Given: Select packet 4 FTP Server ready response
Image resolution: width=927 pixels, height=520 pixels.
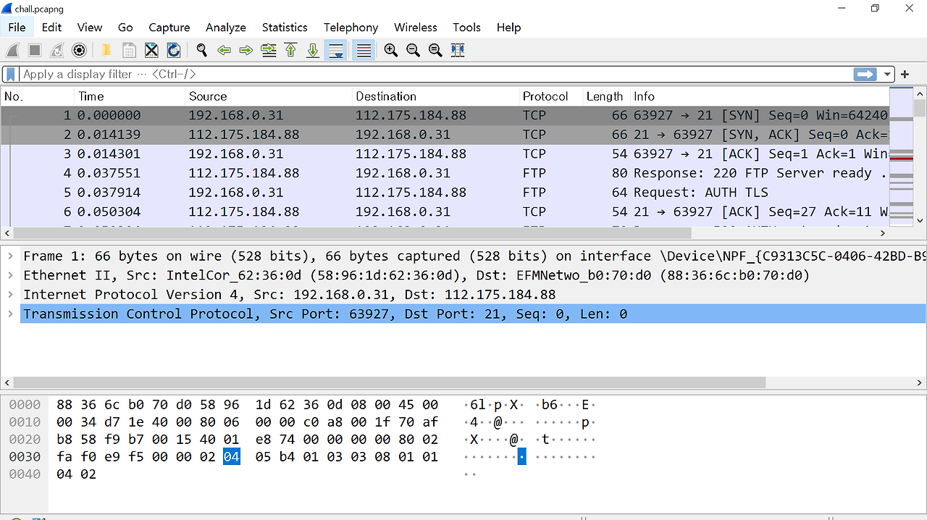Looking at the screenshot, I should (x=445, y=173).
